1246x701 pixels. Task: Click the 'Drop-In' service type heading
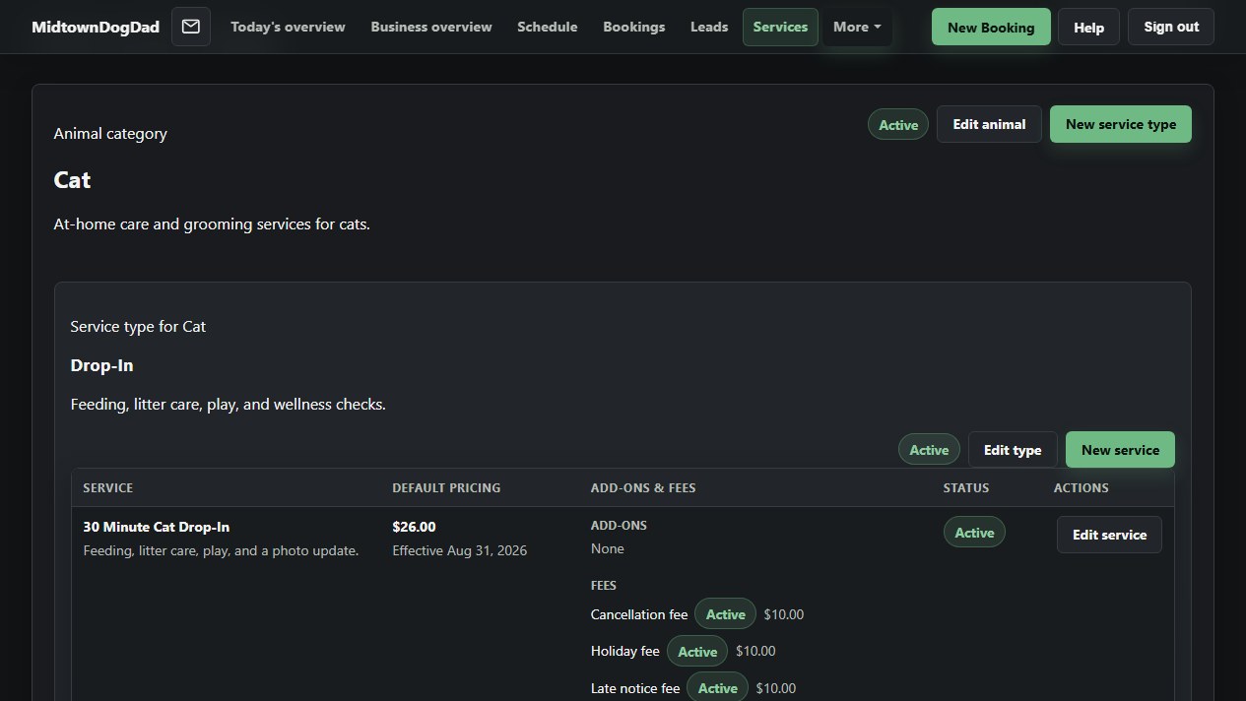pyautogui.click(x=101, y=365)
